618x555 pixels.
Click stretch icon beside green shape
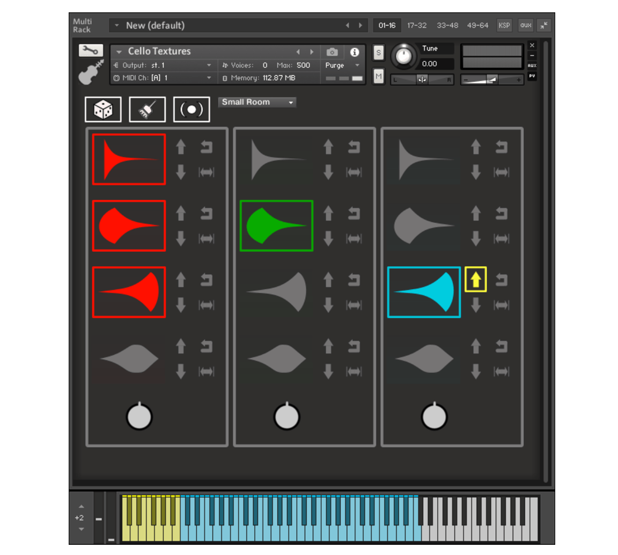coord(354,238)
